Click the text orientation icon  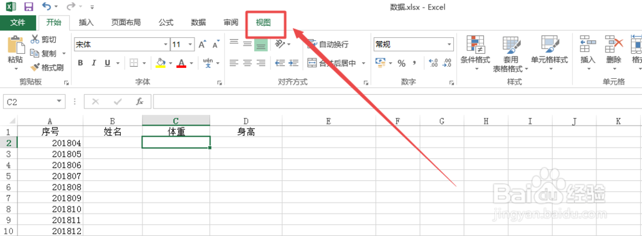(280, 44)
